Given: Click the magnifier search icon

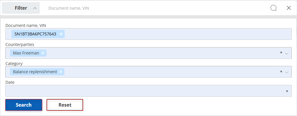Looking at the screenshot, I should [273, 8].
